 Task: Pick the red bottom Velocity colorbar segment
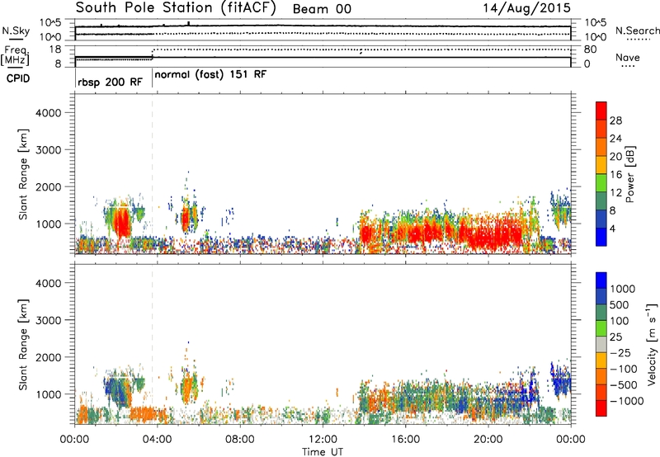(601, 408)
